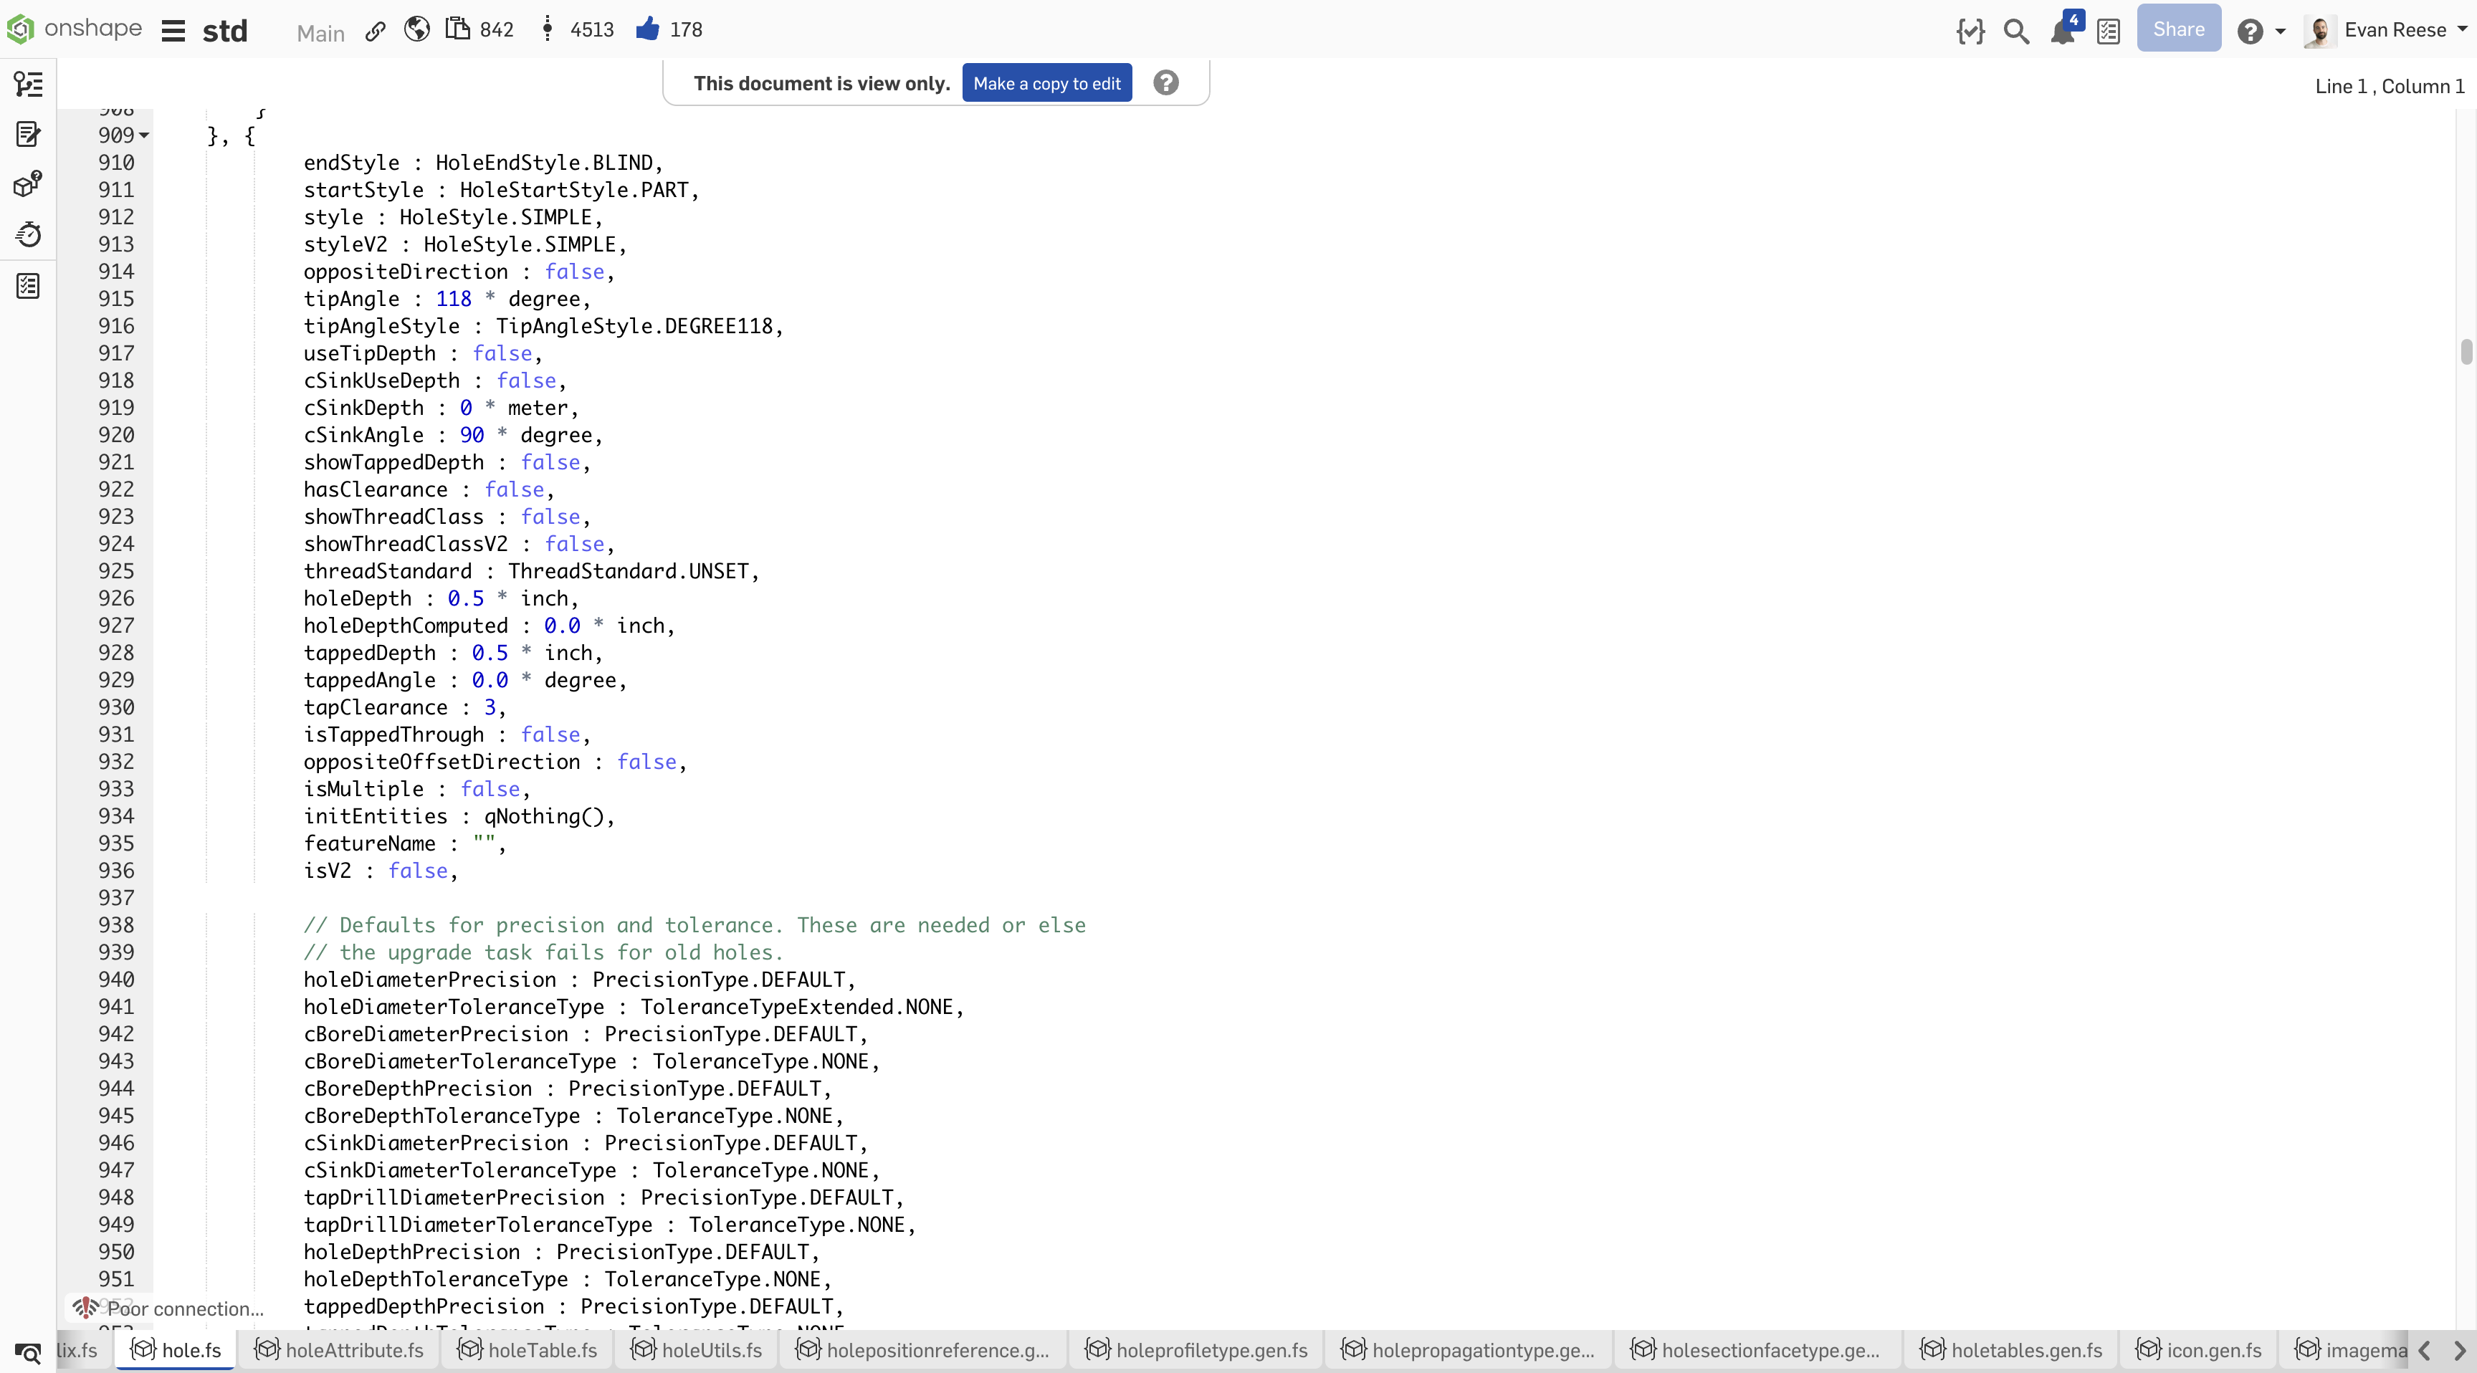Image resolution: width=2477 pixels, height=1373 pixels.
Task: Open the hamburger document menu
Action: 173,31
